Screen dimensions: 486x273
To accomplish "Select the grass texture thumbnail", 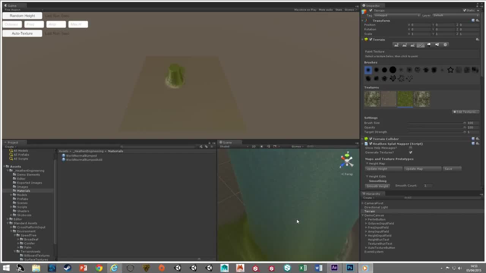I will click(404, 99).
